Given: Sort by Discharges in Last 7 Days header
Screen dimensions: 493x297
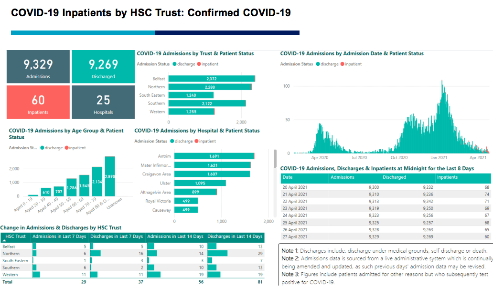Looking at the screenshot, I should pyautogui.click(x=117, y=236).
